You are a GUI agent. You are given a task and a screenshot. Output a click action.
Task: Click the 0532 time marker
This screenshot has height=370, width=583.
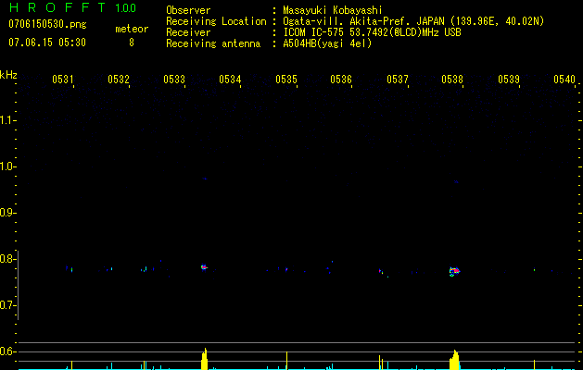tap(119, 79)
